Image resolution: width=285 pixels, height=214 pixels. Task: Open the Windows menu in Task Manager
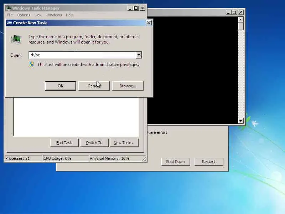(x=54, y=15)
